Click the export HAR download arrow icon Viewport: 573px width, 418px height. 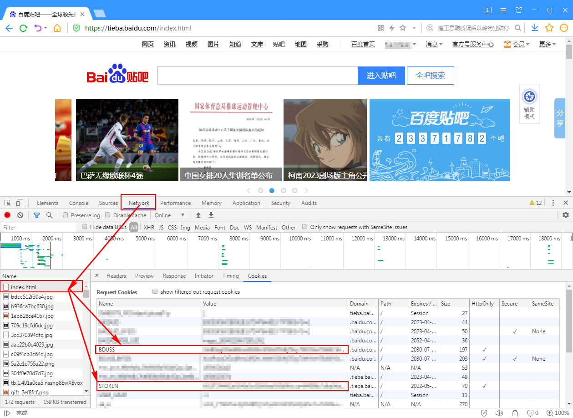[x=211, y=215]
